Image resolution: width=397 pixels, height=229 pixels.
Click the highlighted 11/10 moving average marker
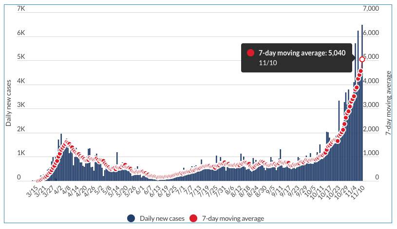362,59
